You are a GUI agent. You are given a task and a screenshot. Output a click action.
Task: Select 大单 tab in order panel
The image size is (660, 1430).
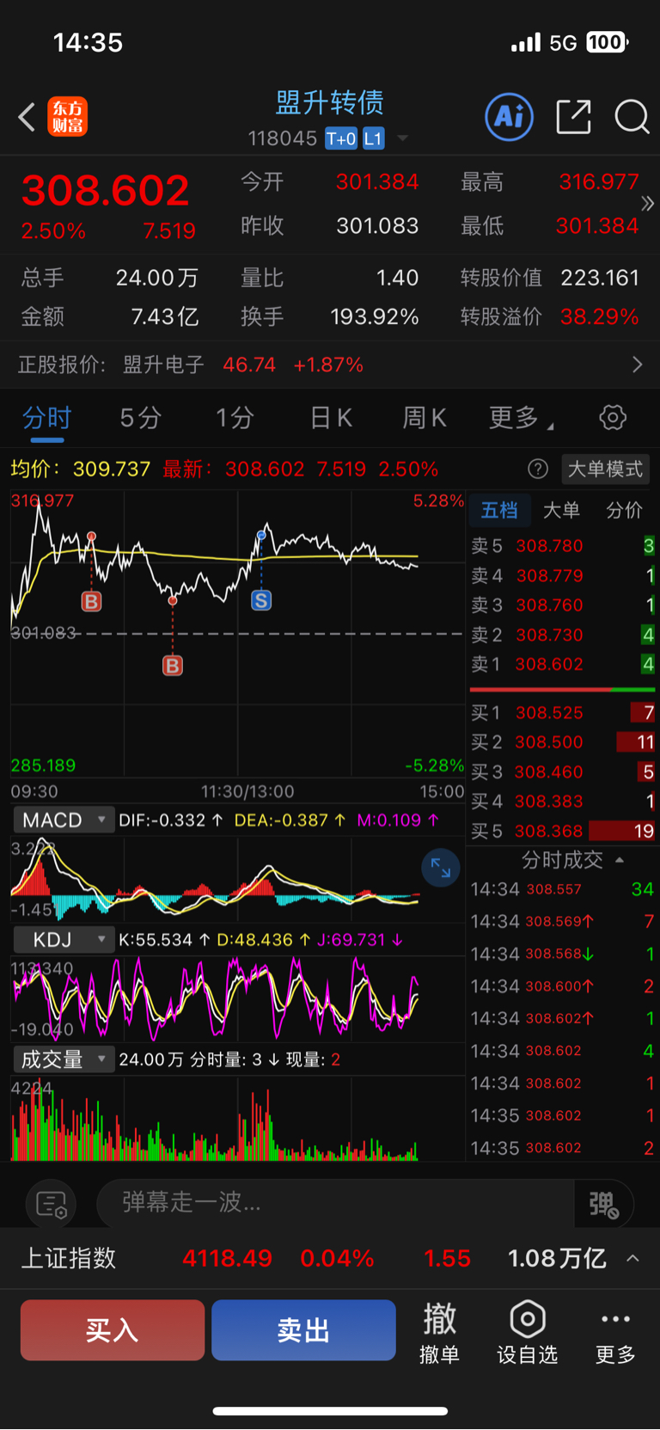click(x=561, y=511)
